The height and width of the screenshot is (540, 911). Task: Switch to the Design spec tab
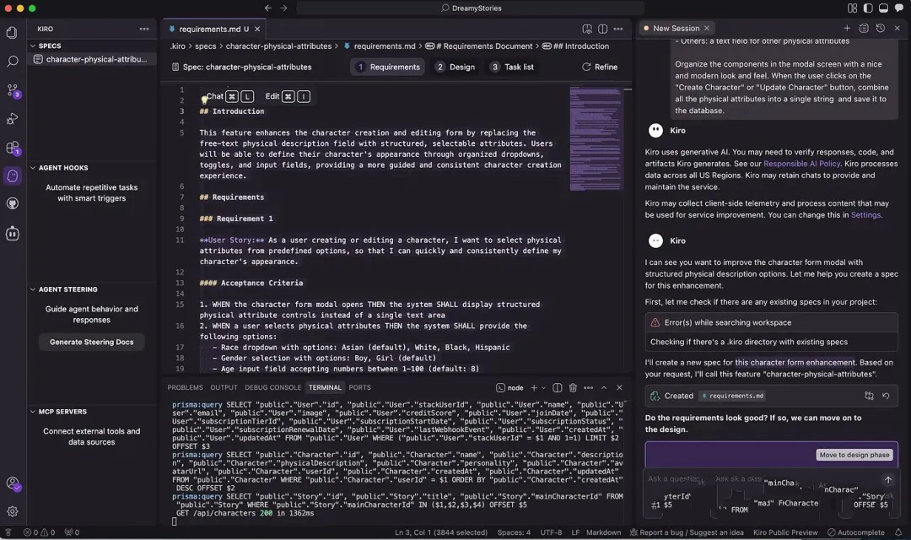click(455, 67)
